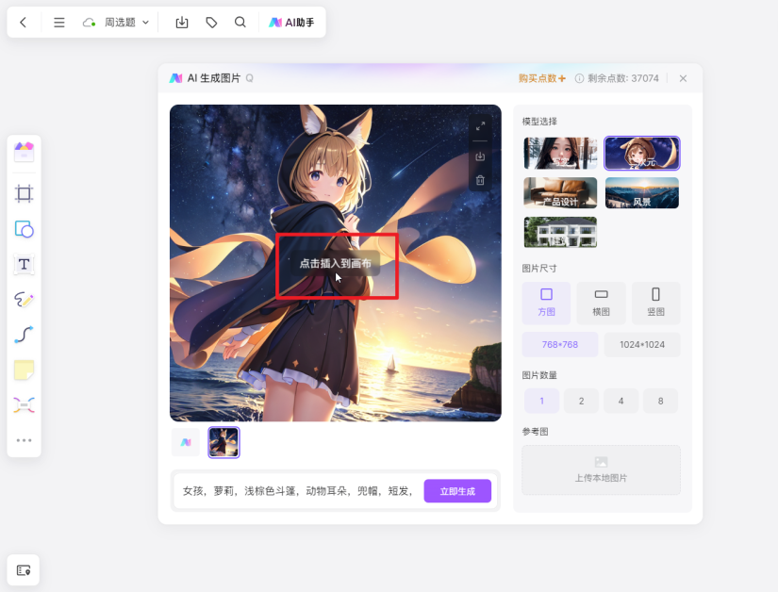The image size is (778, 592).
Task: Select the Connector line tool
Action: (x=24, y=335)
